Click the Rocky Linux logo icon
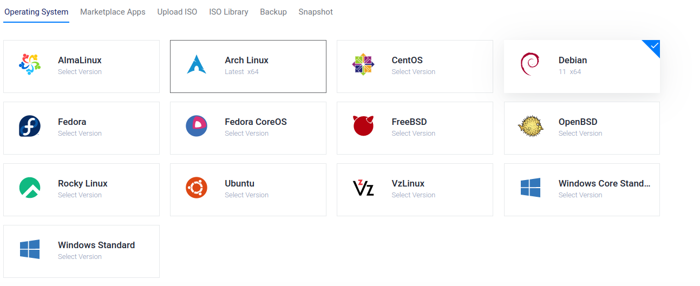Viewport: 700px width, 286px height. click(x=29, y=188)
